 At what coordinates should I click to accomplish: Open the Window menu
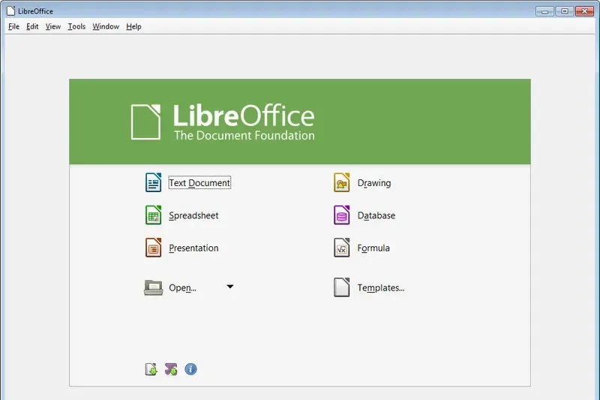tap(106, 26)
